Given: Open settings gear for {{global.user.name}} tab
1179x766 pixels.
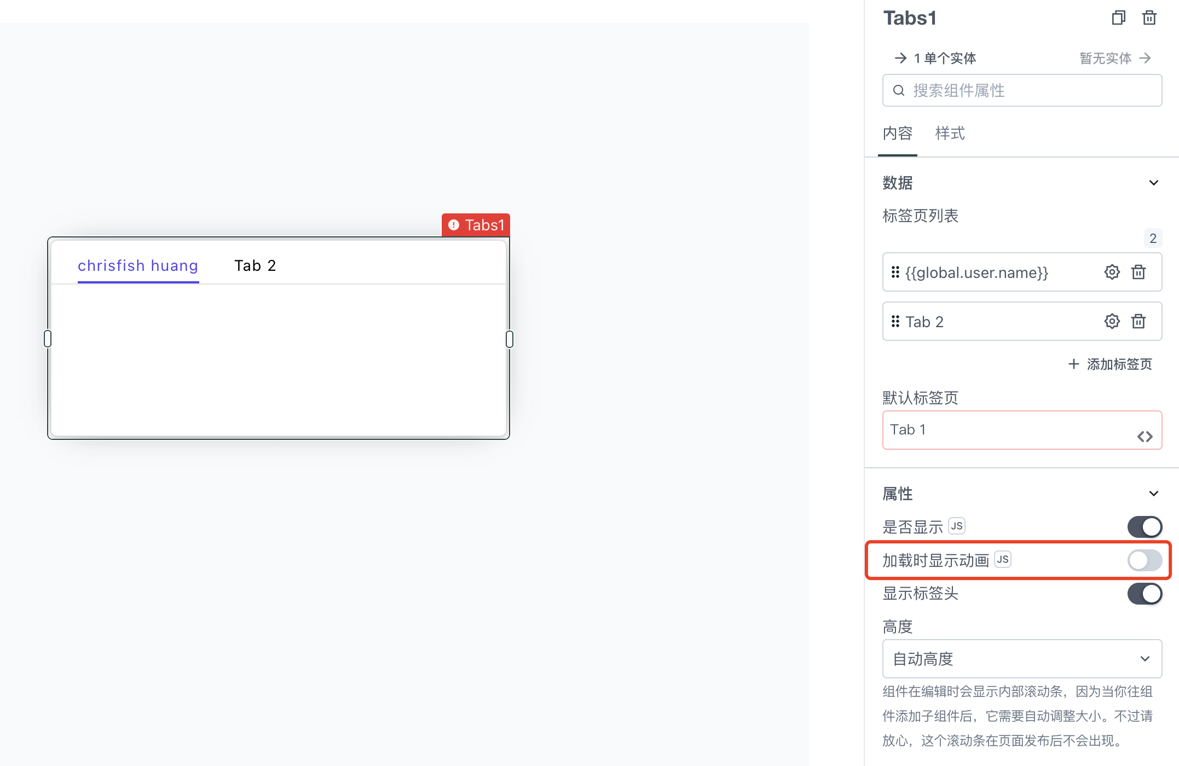Looking at the screenshot, I should 1112,272.
